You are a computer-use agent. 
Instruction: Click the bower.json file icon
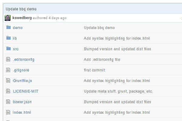tap(8, 102)
